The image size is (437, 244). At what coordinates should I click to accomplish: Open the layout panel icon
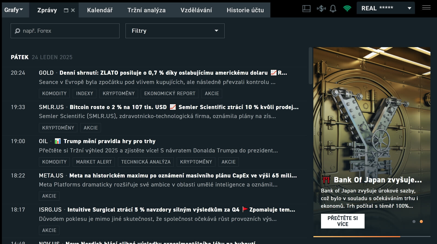(x=306, y=9)
